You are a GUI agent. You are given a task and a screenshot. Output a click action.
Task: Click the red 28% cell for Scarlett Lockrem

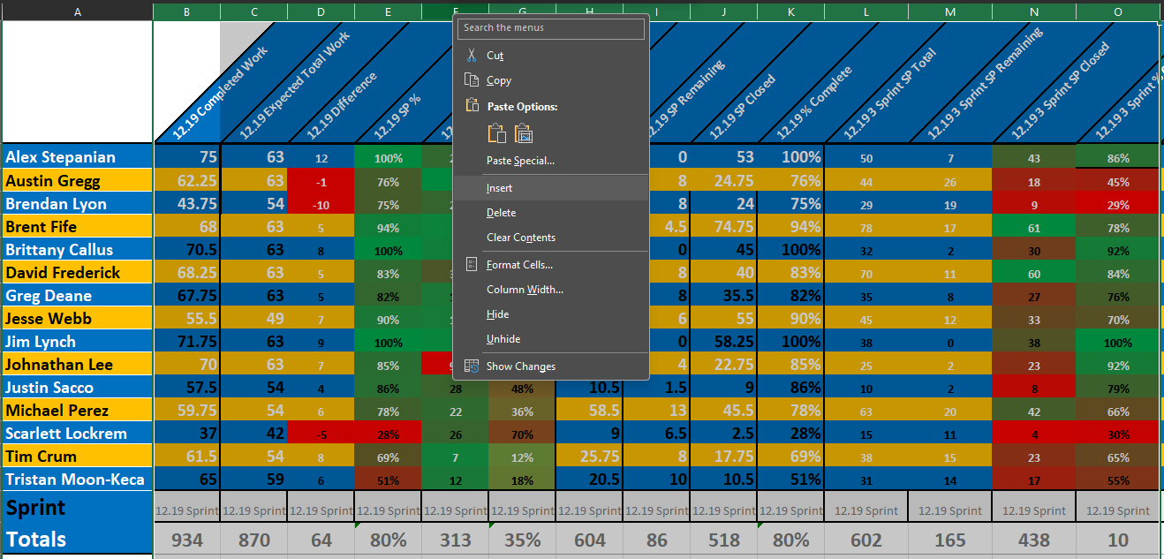(388, 434)
